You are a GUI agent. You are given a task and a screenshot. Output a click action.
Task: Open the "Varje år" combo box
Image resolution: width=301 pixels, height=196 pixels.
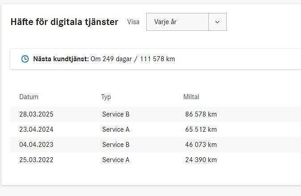178,22
